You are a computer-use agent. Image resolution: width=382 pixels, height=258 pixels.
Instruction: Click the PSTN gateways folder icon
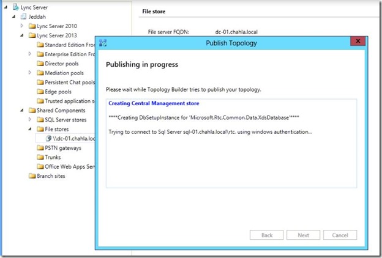40,148
